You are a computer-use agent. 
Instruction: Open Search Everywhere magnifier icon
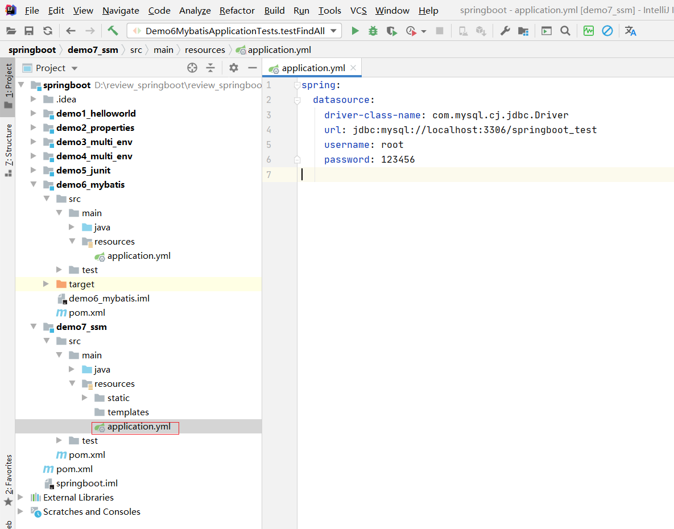[x=565, y=31]
